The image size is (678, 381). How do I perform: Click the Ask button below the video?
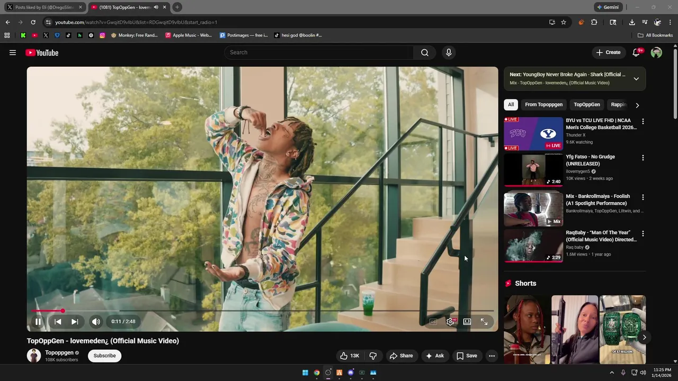coord(435,356)
